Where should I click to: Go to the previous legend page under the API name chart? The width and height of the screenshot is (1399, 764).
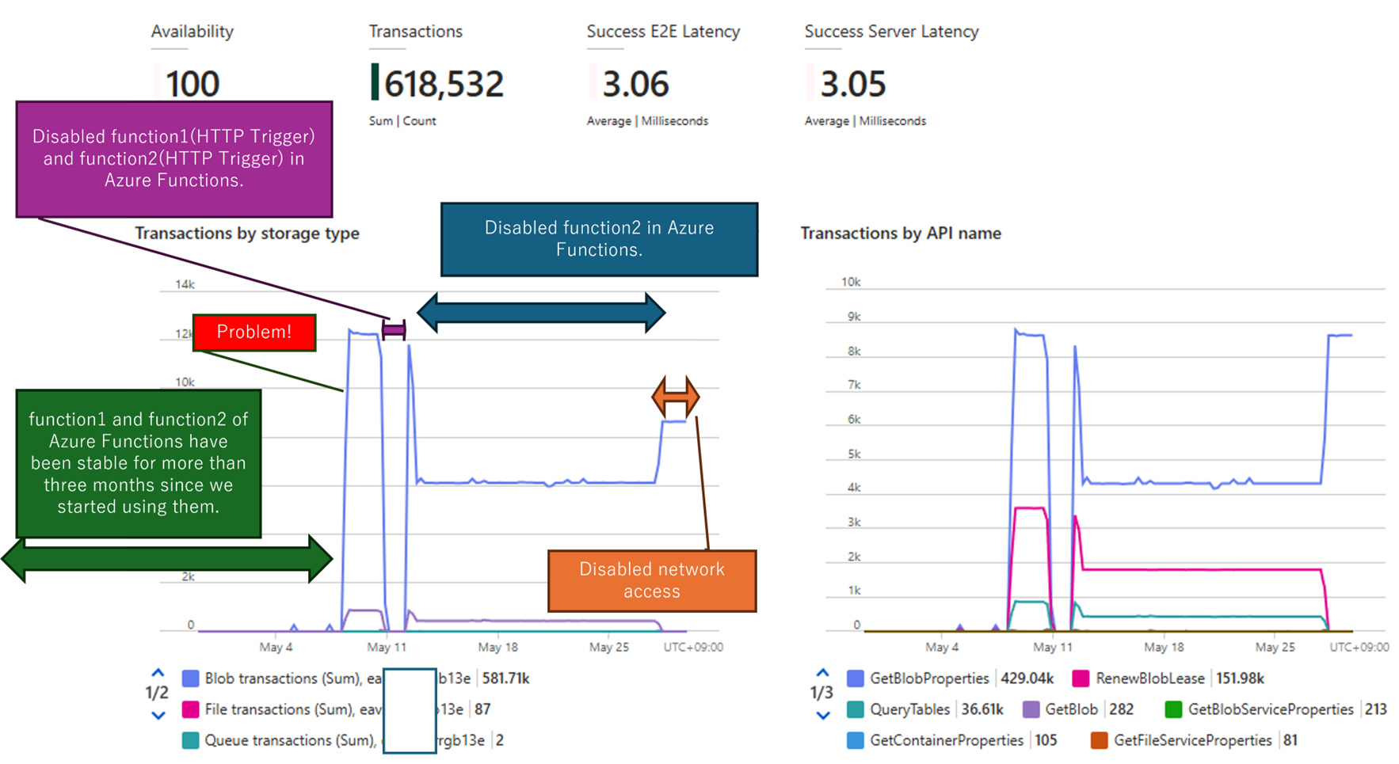822,673
